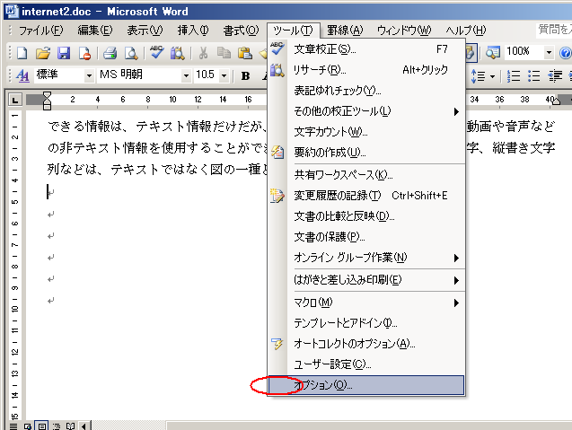Screen dimensions: 572x430
Task: Choose 変更履歴の記録(T) menu entry
Action: coord(366,196)
